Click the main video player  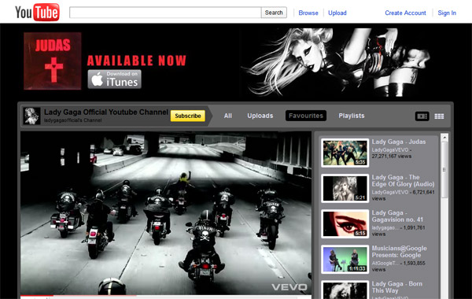(x=166, y=213)
